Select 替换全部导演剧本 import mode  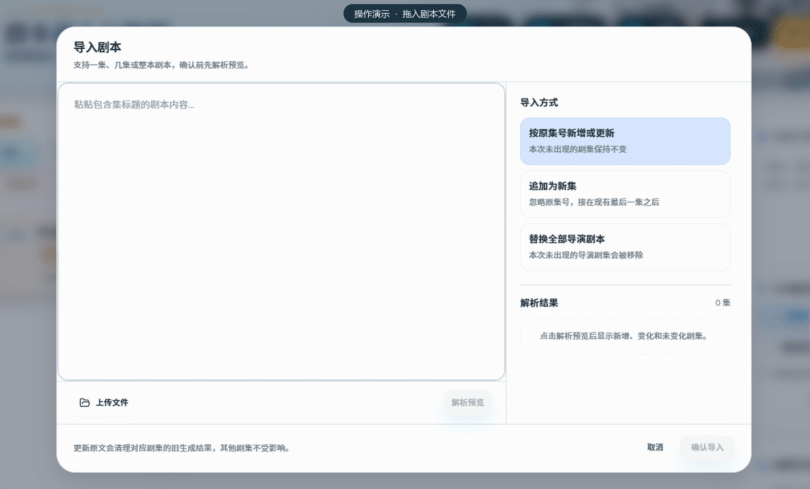(x=625, y=247)
